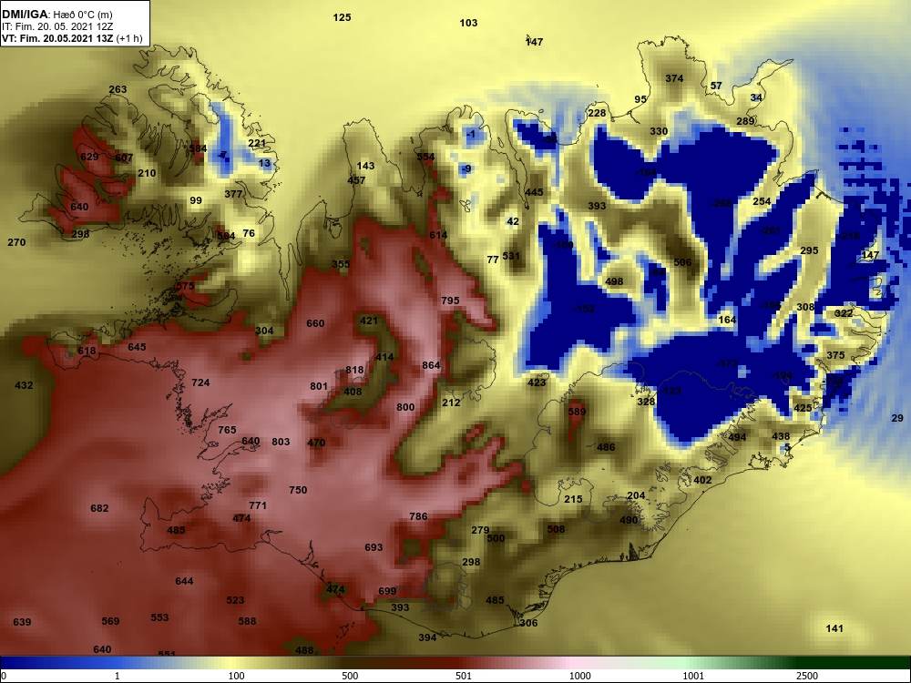Click the 750 value label
Viewport: 911px width, 683px height.
pyautogui.click(x=298, y=490)
